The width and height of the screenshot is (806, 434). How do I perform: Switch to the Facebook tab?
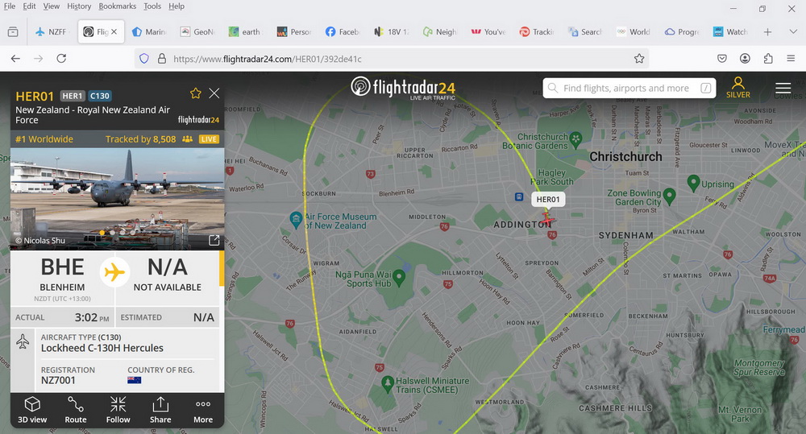[343, 32]
